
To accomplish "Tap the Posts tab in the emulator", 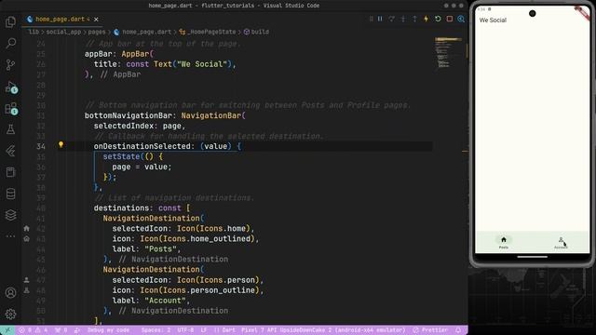I will (504, 242).
